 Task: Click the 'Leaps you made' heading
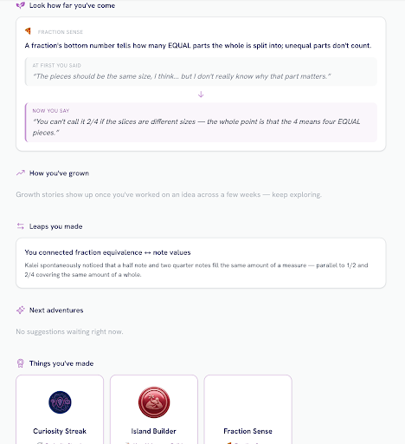56,226
